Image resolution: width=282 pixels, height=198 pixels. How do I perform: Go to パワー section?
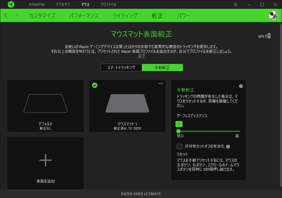[183, 16]
